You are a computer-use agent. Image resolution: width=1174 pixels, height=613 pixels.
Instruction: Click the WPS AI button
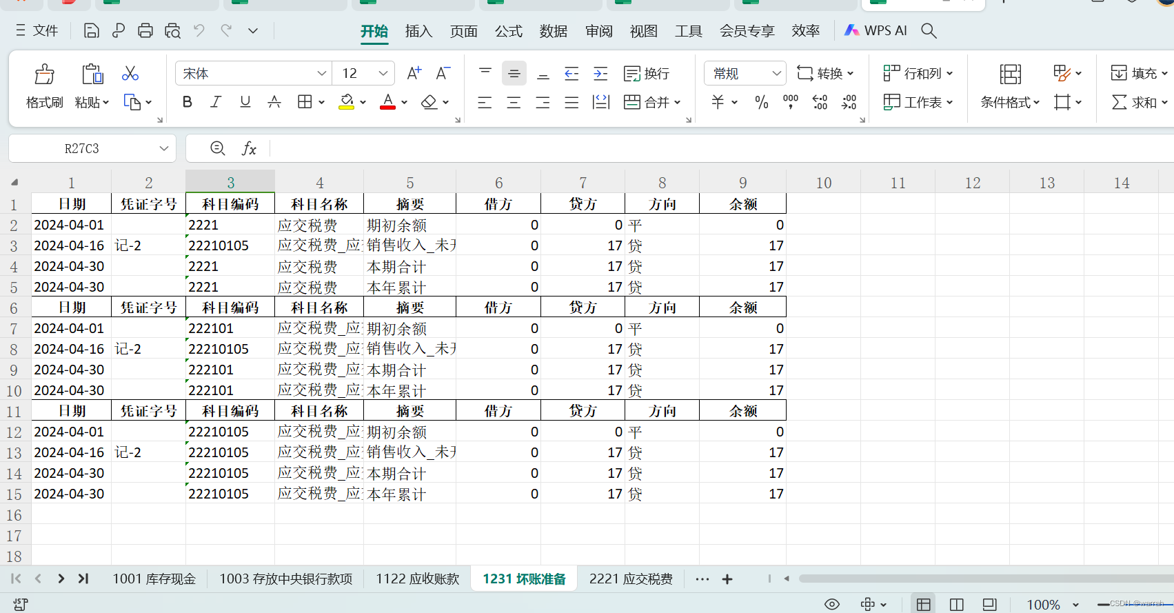coord(876,30)
